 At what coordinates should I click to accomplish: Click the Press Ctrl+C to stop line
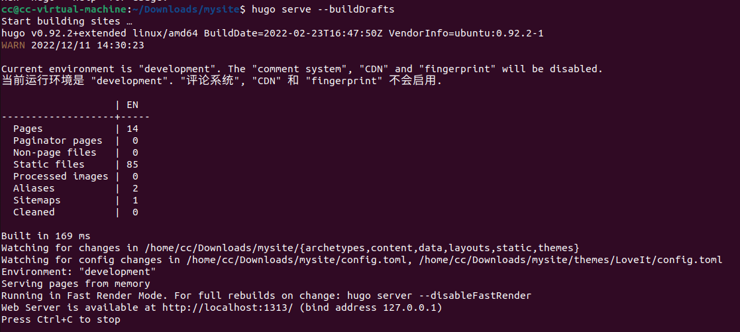pyautogui.click(x=61, y=319)
